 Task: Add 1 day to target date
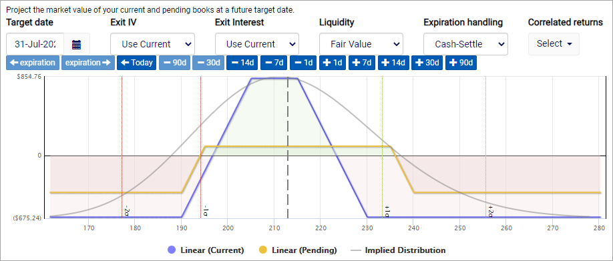(x=333, y=63)
